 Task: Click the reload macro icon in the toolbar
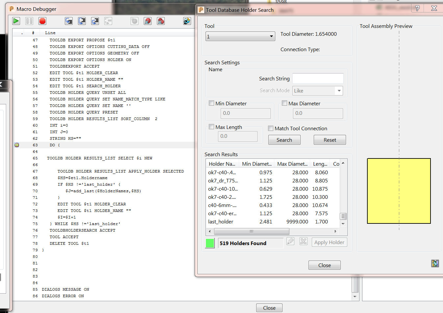187,21
